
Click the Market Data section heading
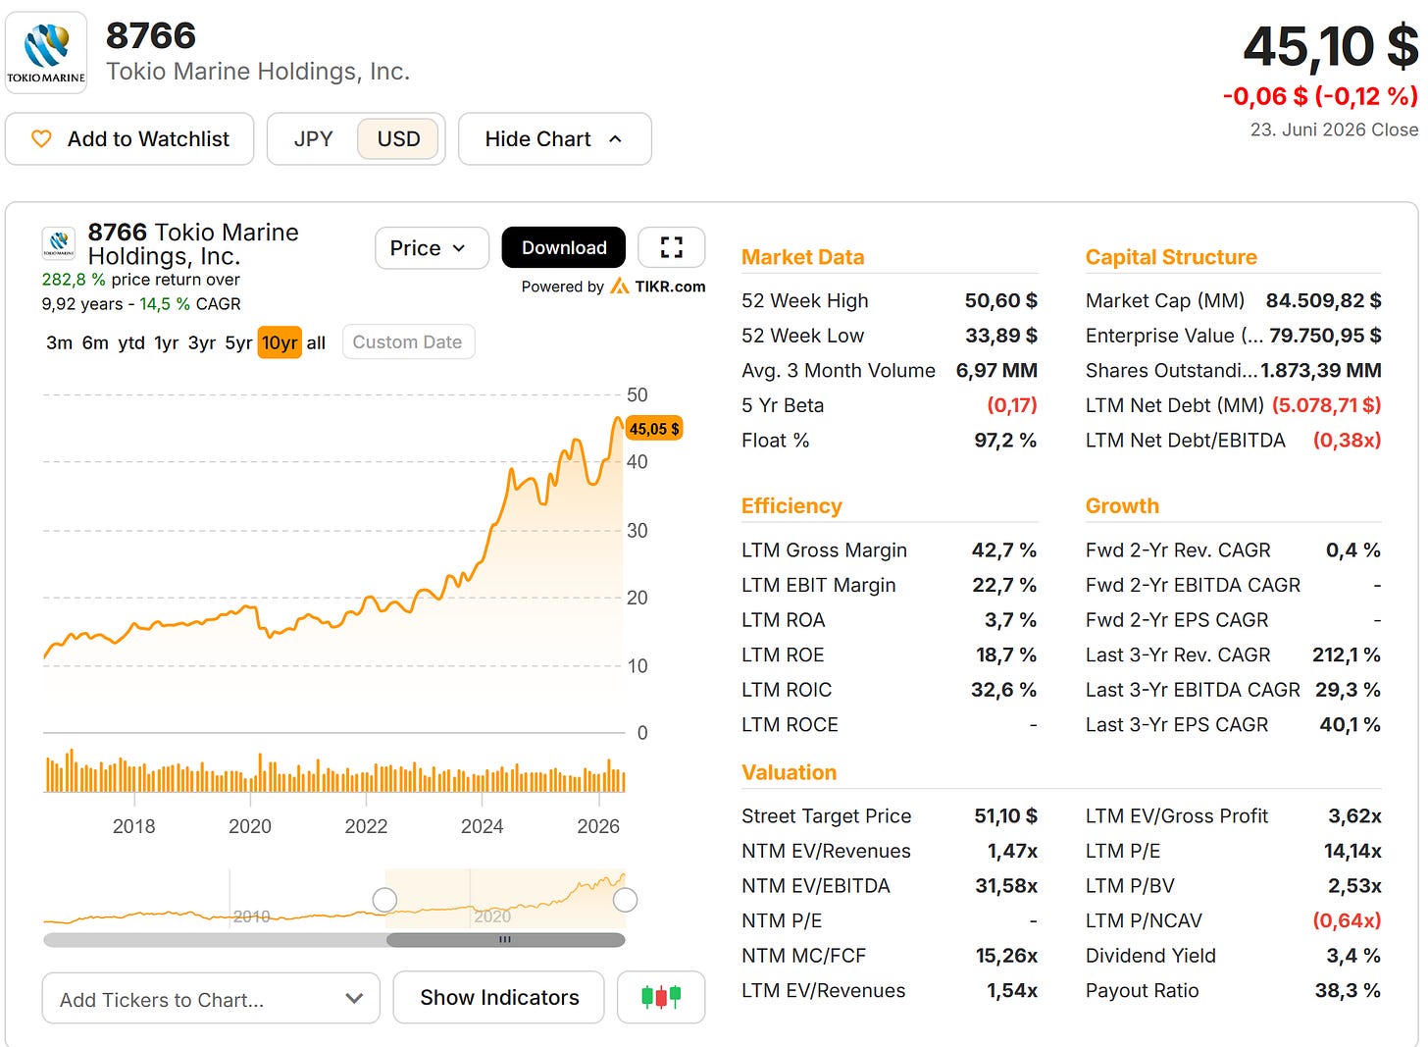(x=803, y=257)
